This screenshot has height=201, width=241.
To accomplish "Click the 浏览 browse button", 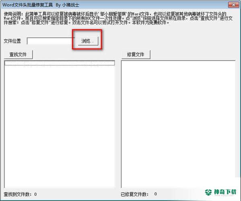I will [x=88, y=41].
